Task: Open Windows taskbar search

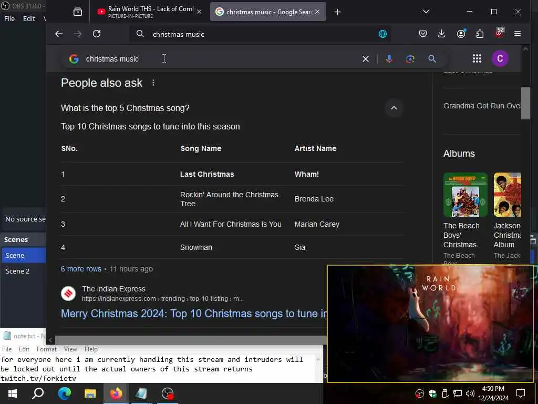Action: coord(38,393)
